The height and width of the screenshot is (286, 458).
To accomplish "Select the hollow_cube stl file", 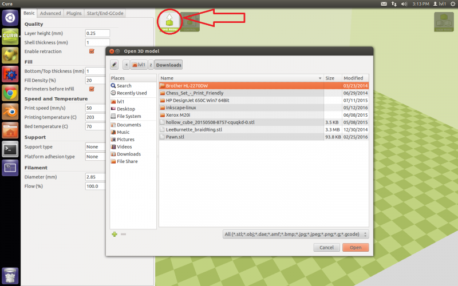I will [x=264, y=122].
